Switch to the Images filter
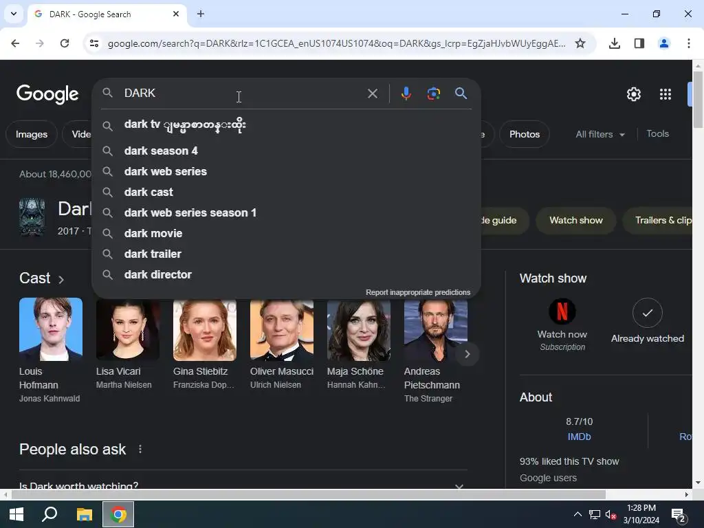This screenshot has width=704, height=528. tap(32, 134)
